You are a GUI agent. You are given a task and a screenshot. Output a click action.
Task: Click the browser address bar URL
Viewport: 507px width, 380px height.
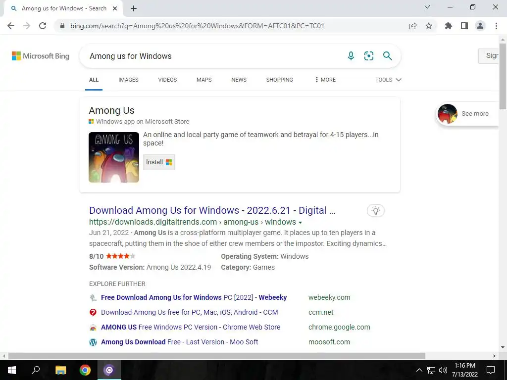coord(197,26)
